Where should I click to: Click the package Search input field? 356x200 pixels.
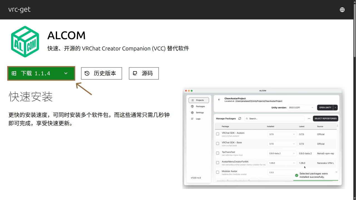[274, 119]
